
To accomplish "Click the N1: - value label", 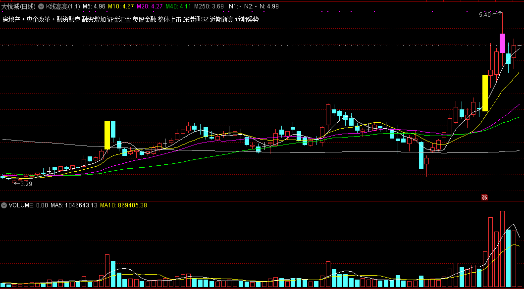I will (x=235, y=6).
